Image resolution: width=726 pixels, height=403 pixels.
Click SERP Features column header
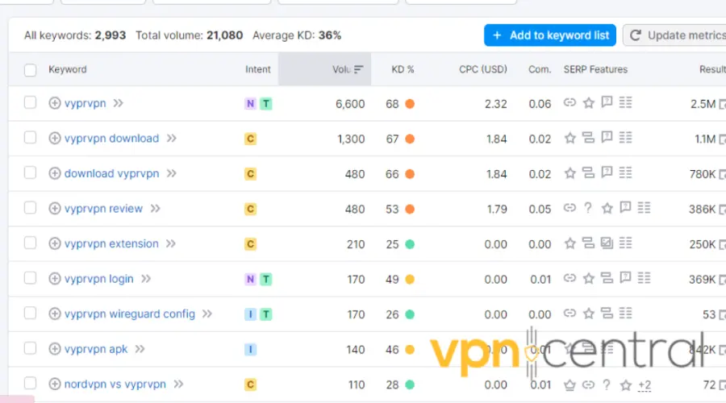595,69
